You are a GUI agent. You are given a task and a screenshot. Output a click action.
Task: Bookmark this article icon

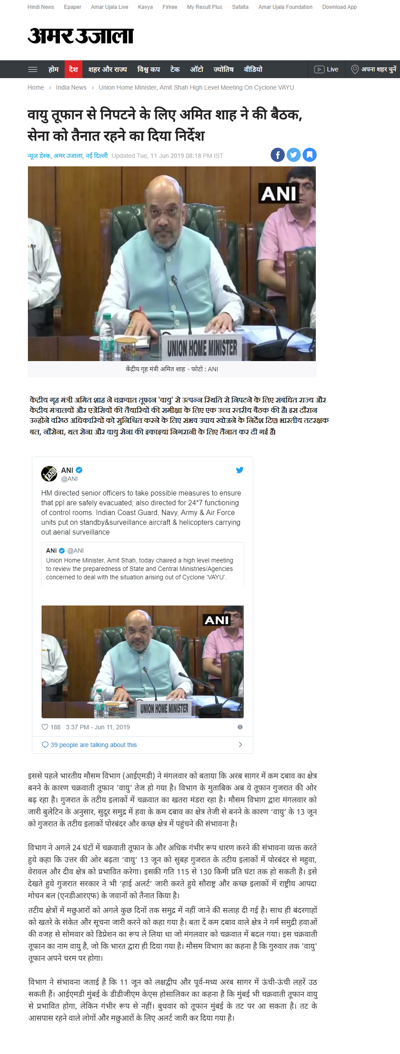(x=310, y=155)
